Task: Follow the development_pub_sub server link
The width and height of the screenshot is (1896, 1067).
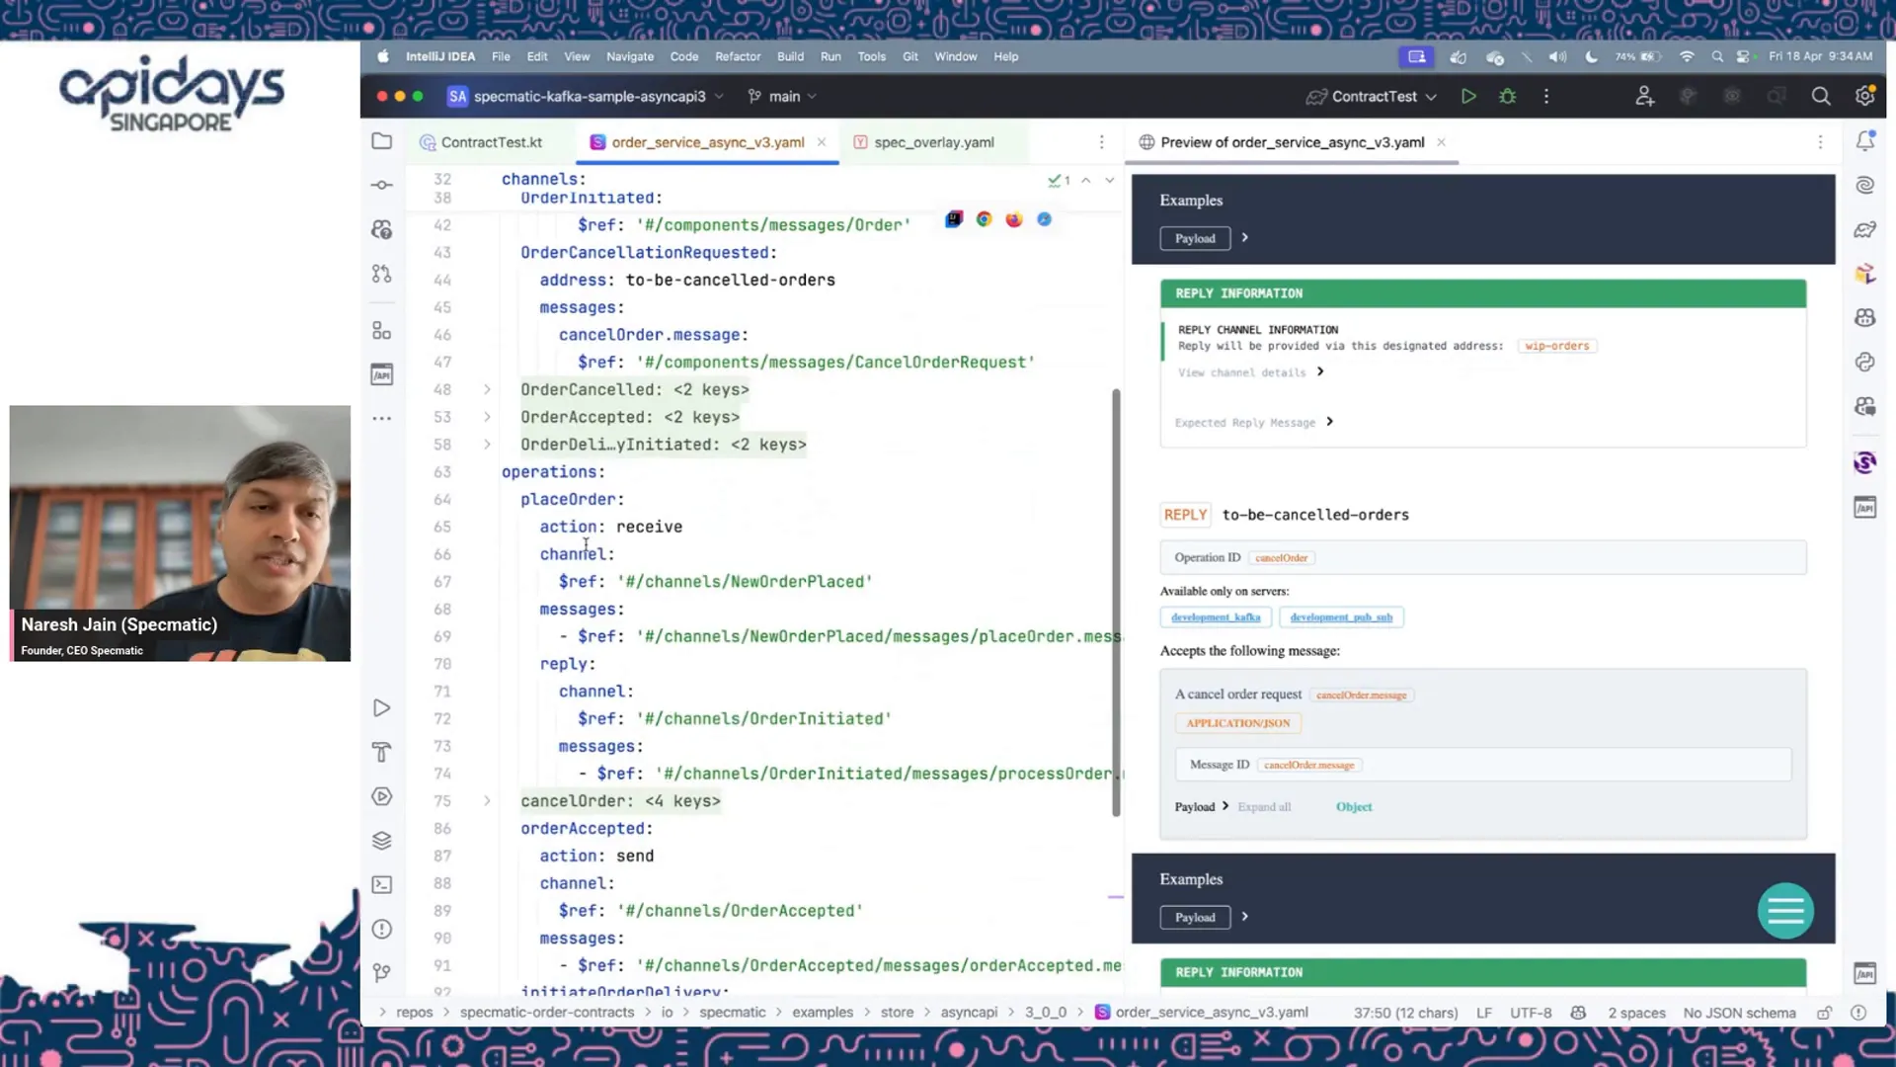Action: click(x=1341, y=617)
